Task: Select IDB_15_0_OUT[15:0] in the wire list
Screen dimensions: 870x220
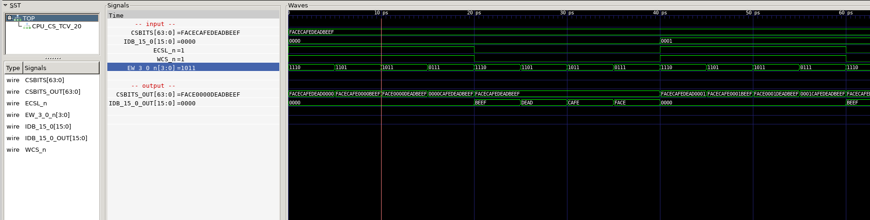Action: tap(56, 138)
